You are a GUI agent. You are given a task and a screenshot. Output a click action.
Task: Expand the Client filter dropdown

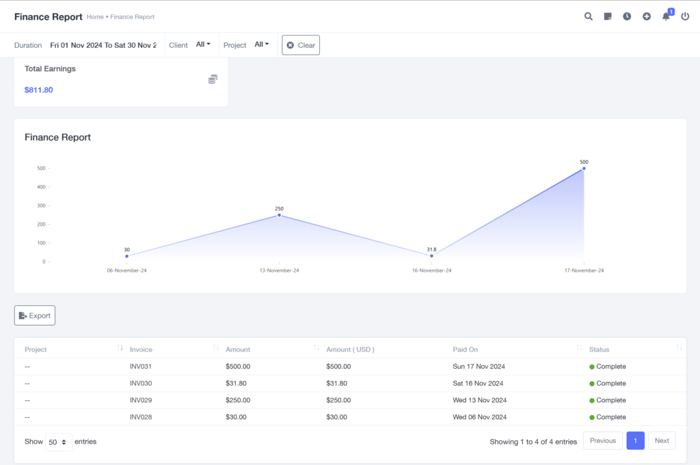(203, 44)
